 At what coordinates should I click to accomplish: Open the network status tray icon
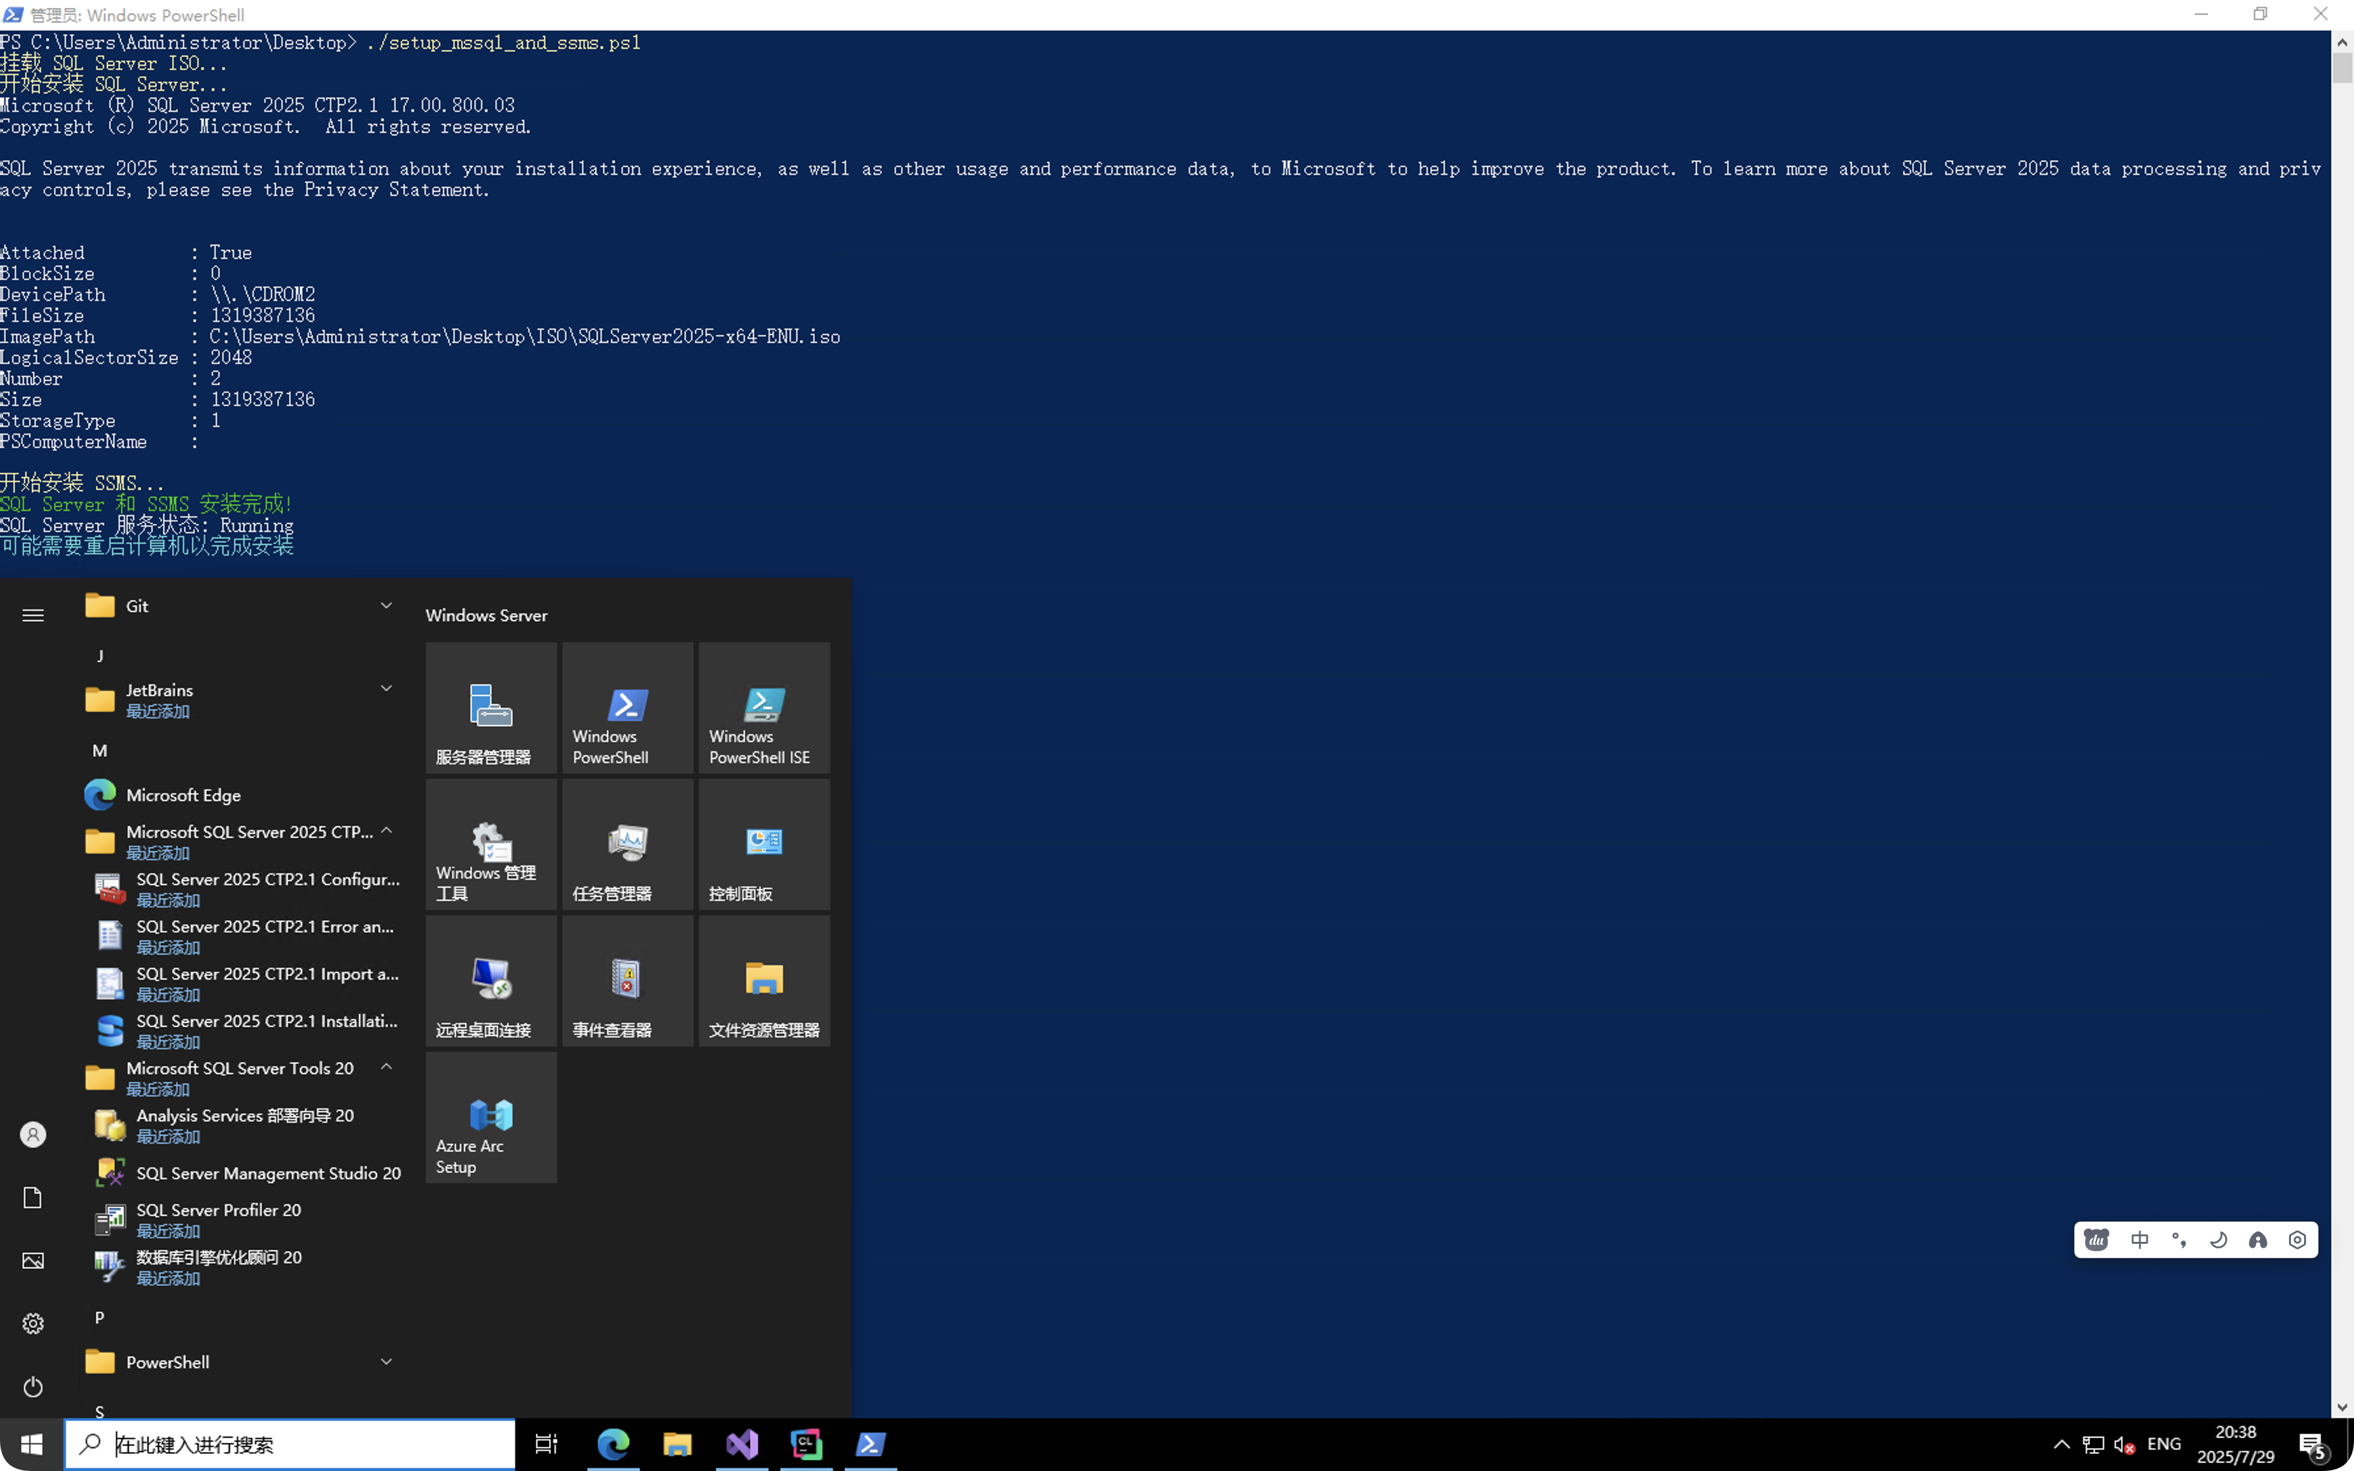point(2093,1445)
